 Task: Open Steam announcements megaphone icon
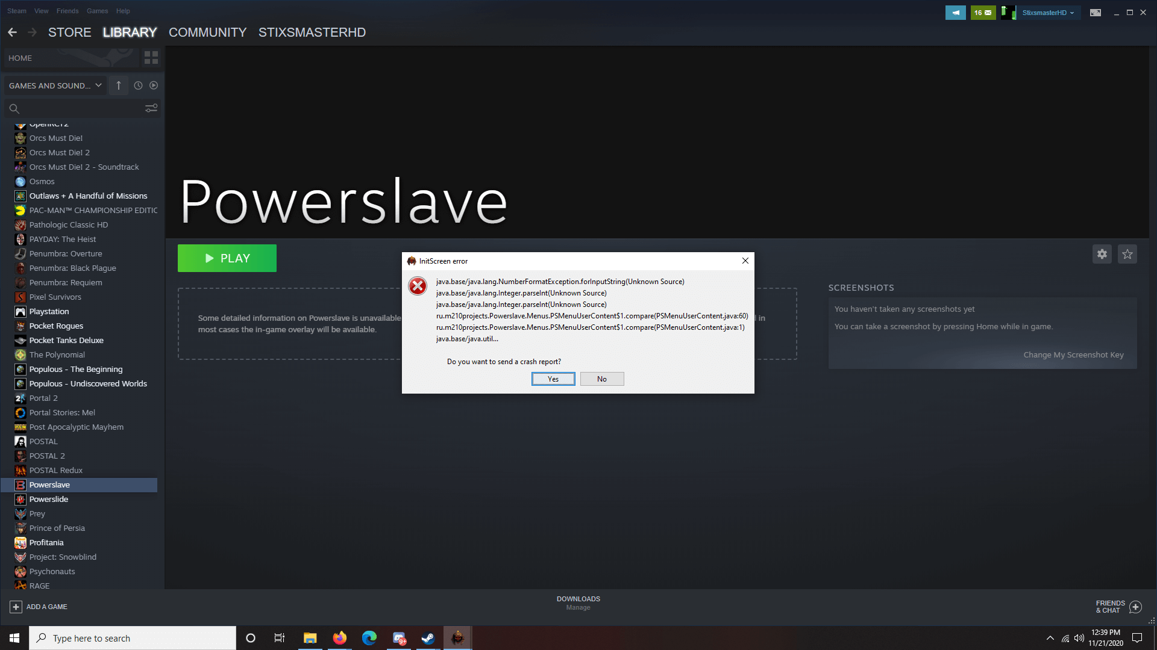[x=956, y=13]
